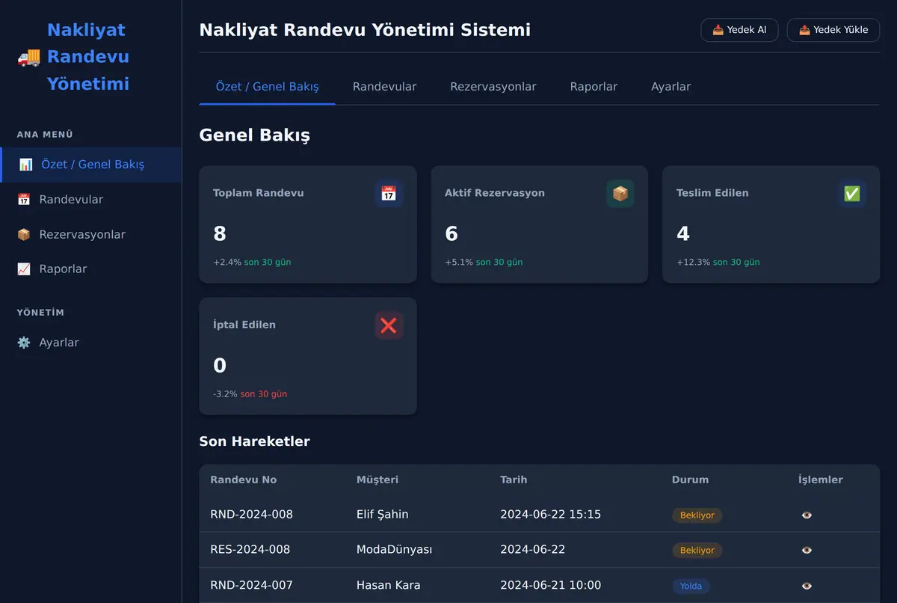Image resolution: width=897 pixels, height=603 pixels.
Task: Click customer name Elif Şahin
Action: pos(382,515)
